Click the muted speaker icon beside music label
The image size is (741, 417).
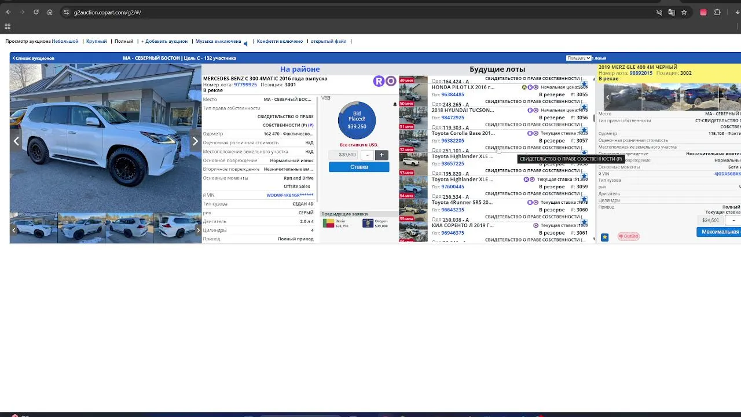tap(245, 42)
